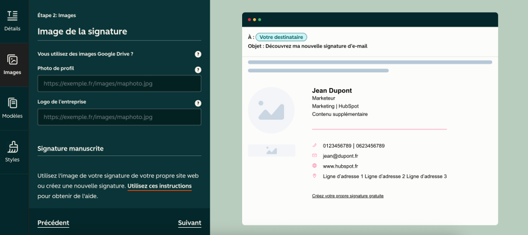Click phone numbers 0123456789 | 0623456789
The image size is (528, 235).
coord(353,146)
